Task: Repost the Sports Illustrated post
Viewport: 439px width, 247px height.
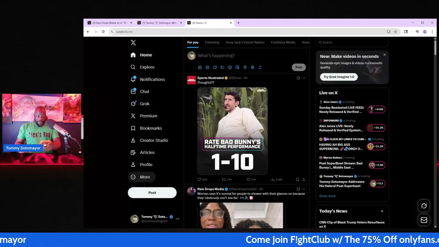Action: pos(227,179)
